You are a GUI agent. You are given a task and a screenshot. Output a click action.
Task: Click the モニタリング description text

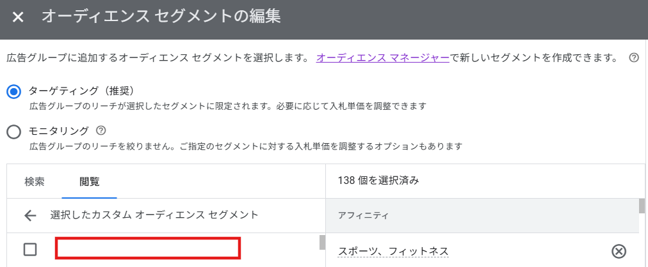pos(246,146)
